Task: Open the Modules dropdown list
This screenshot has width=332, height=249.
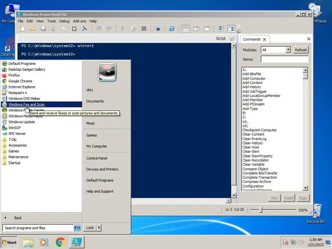Action: click(288, 50)
